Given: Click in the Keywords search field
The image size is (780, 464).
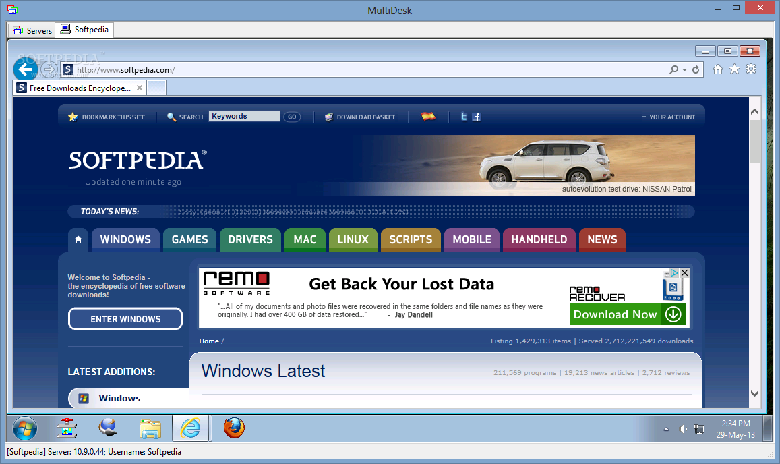Looking at the screenshot, I should click(x=244, y=116).
